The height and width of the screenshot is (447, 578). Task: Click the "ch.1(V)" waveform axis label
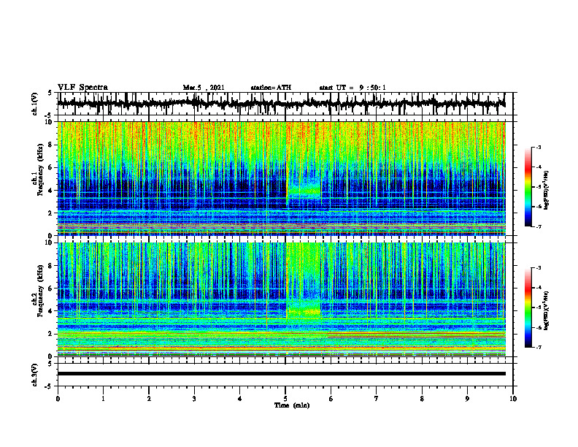point(35,104)
